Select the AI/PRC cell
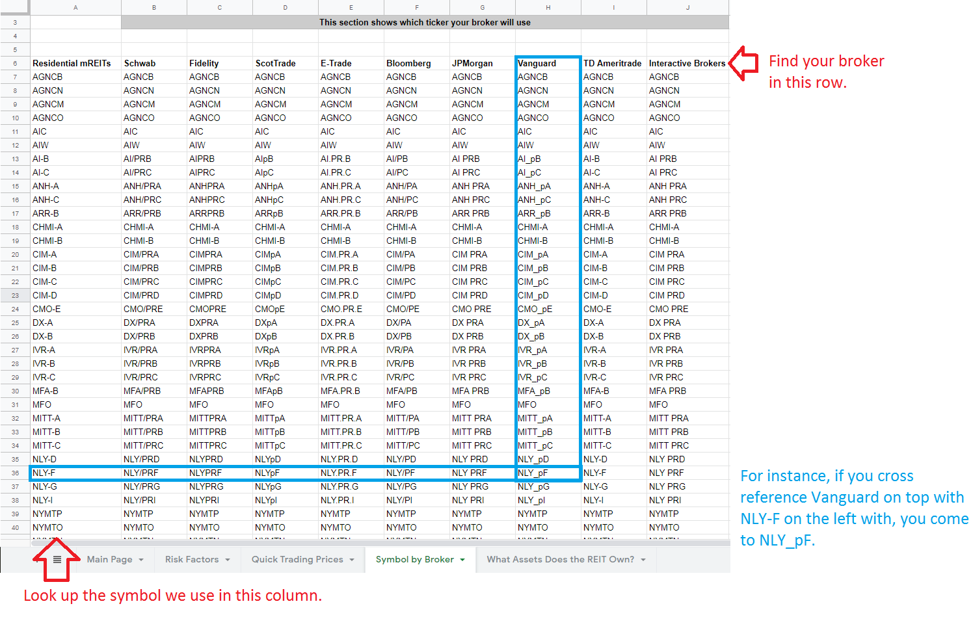The width and height of the screenshot is (973, 632). point(154,172)
